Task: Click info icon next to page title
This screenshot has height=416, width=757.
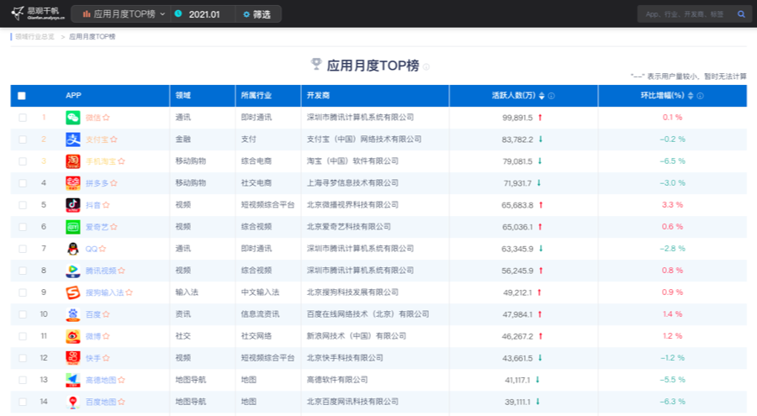Action: (426, 66)
